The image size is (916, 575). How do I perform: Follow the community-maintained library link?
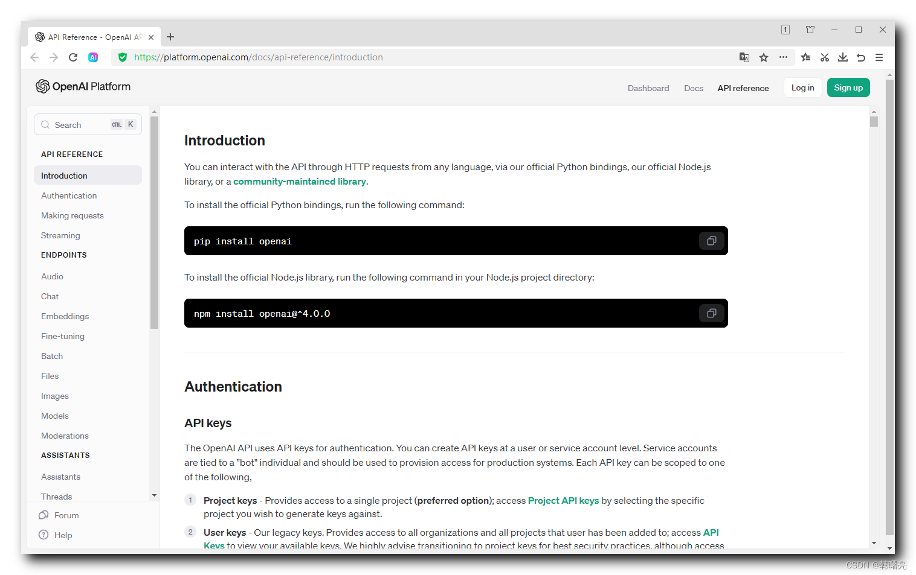pyautogui.click(x=300, y=182)
